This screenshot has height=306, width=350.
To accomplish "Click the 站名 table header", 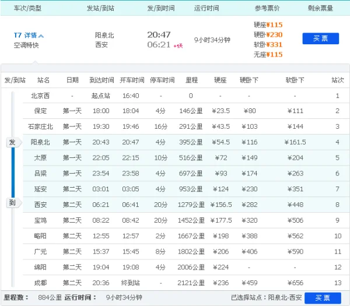I will click(43, 80).
